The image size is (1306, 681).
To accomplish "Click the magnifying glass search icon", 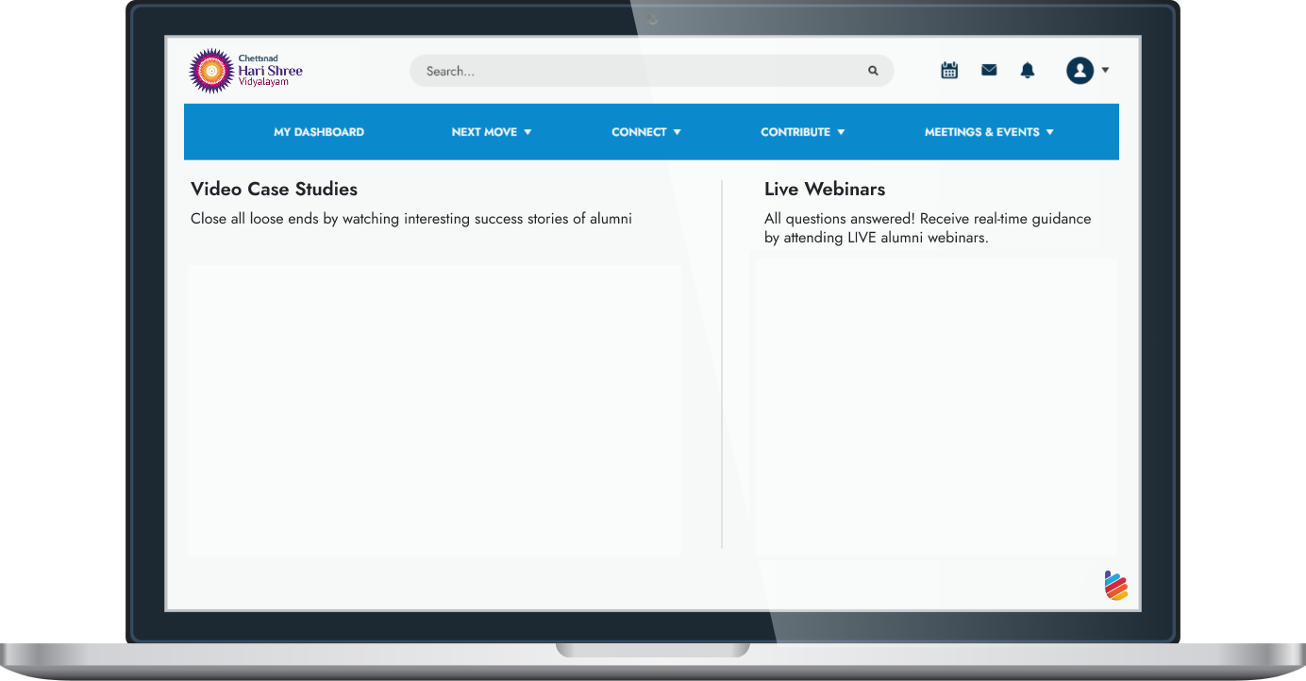I will [873, 71].
